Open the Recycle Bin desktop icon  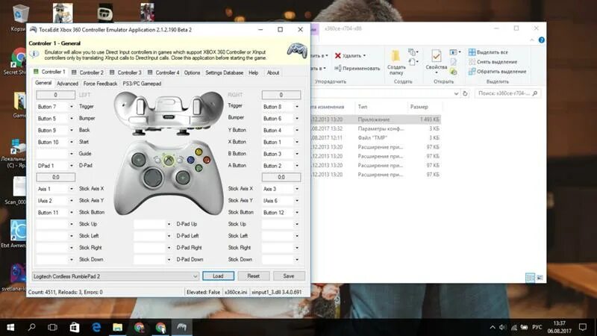click(19, 13)
